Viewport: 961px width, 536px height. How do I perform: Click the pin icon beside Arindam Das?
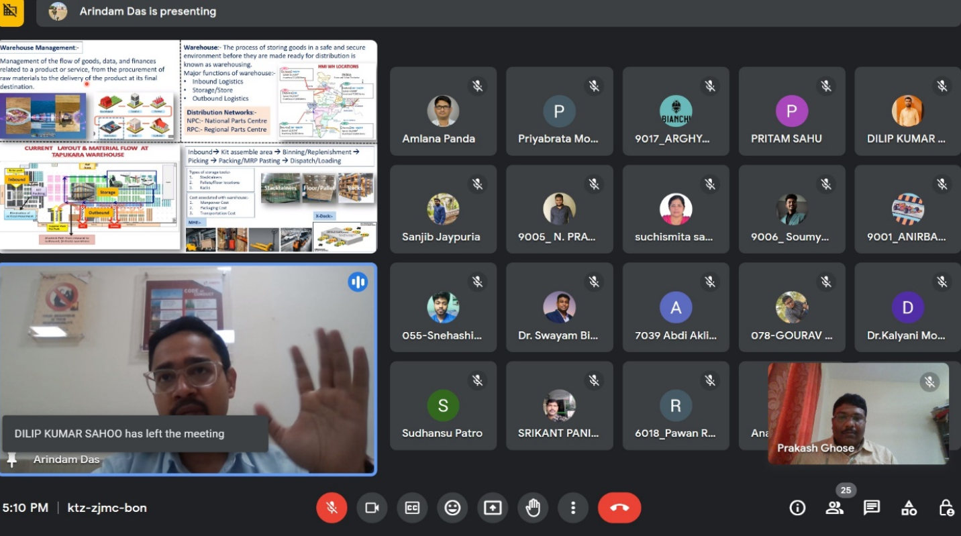coord(11,460)
